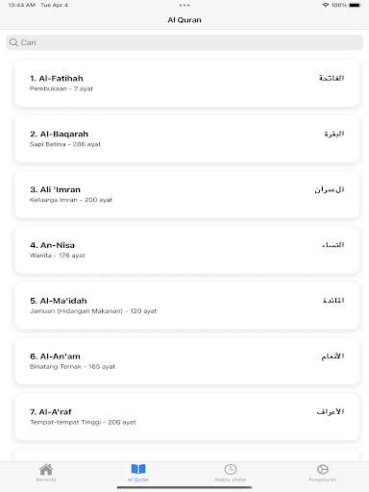Tap the Wi-Fi status icon

pyautogui.click(x=326, y=5)
